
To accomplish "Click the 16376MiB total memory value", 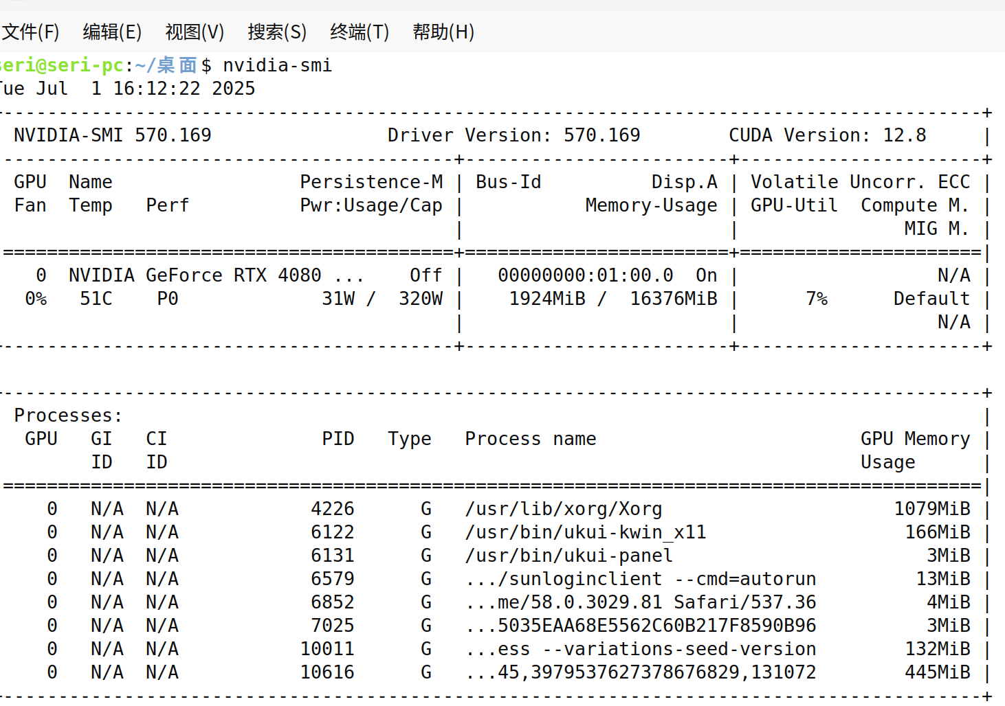I will 674,299.
